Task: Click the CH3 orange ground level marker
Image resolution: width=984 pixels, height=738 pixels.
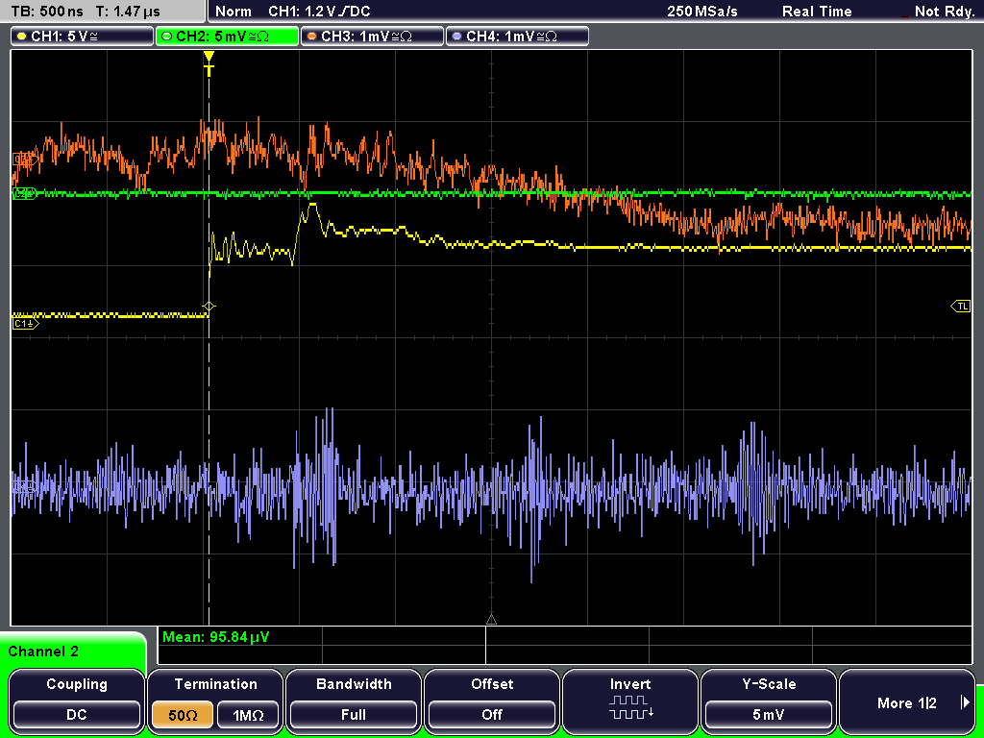Action: 23,160
